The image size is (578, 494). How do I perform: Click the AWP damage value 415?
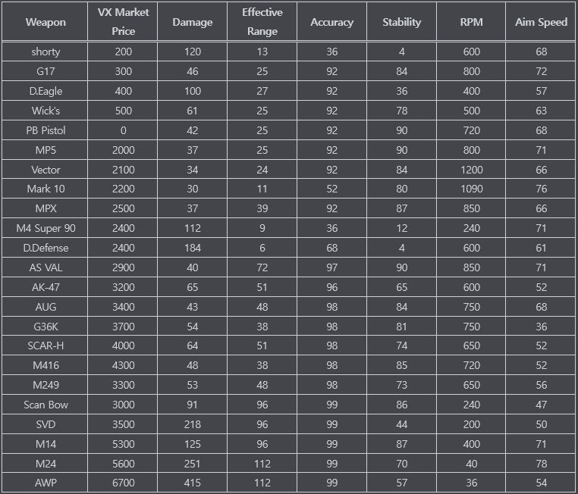(193, 483)
